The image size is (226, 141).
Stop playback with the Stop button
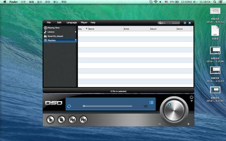tap(61, 120)
